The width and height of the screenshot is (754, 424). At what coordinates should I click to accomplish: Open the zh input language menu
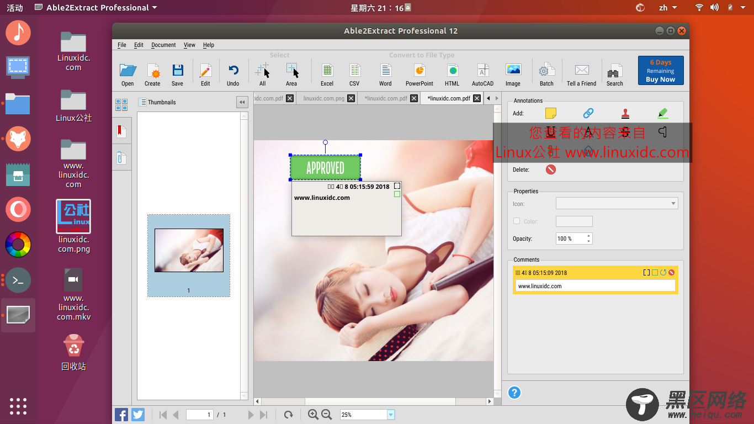[667, 8]
